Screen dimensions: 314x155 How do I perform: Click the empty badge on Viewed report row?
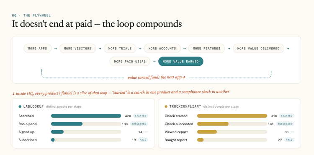292,132
